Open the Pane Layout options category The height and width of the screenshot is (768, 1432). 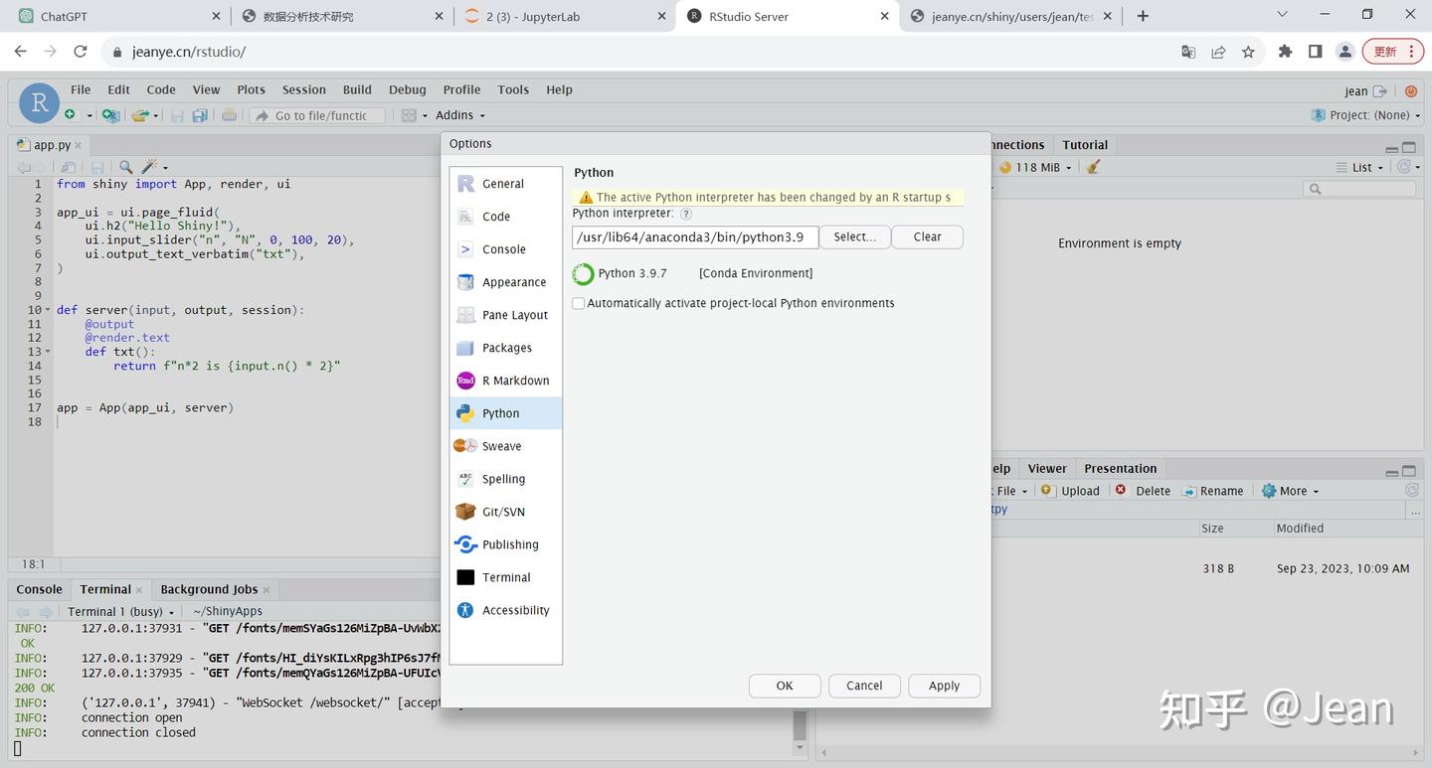pos(505,315)
